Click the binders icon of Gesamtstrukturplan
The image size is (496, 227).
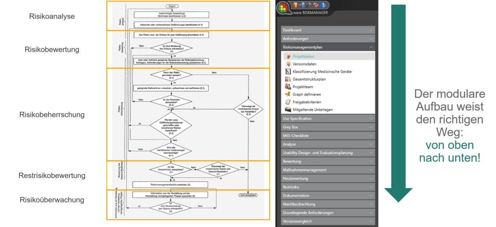pyautogui.click(x=287, y=79)
